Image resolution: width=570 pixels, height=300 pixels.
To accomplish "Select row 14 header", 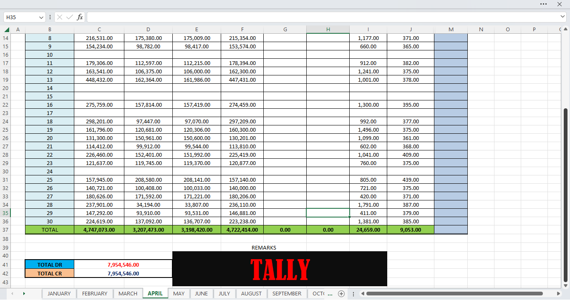I will point(5,38).
